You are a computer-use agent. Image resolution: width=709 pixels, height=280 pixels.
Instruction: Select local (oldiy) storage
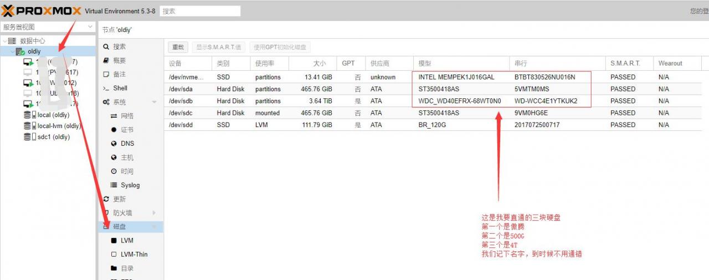(x=53, y=115)
